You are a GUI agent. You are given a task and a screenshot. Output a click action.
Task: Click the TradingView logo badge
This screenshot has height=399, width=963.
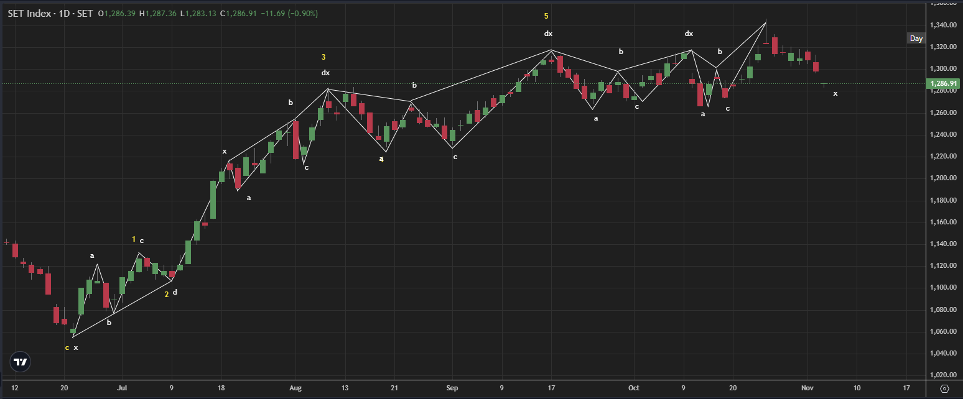pyautogui.click(x=21, y=362)
